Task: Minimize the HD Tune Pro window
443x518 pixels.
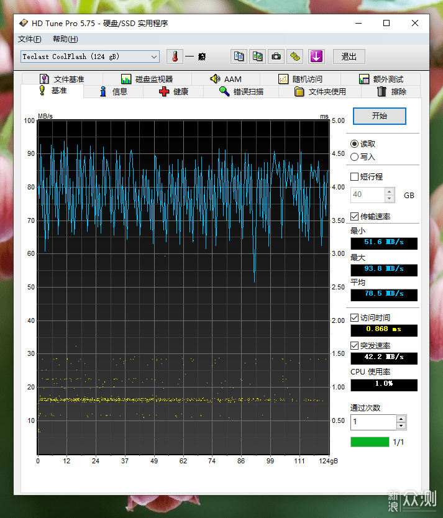Action: click(359, 23)
